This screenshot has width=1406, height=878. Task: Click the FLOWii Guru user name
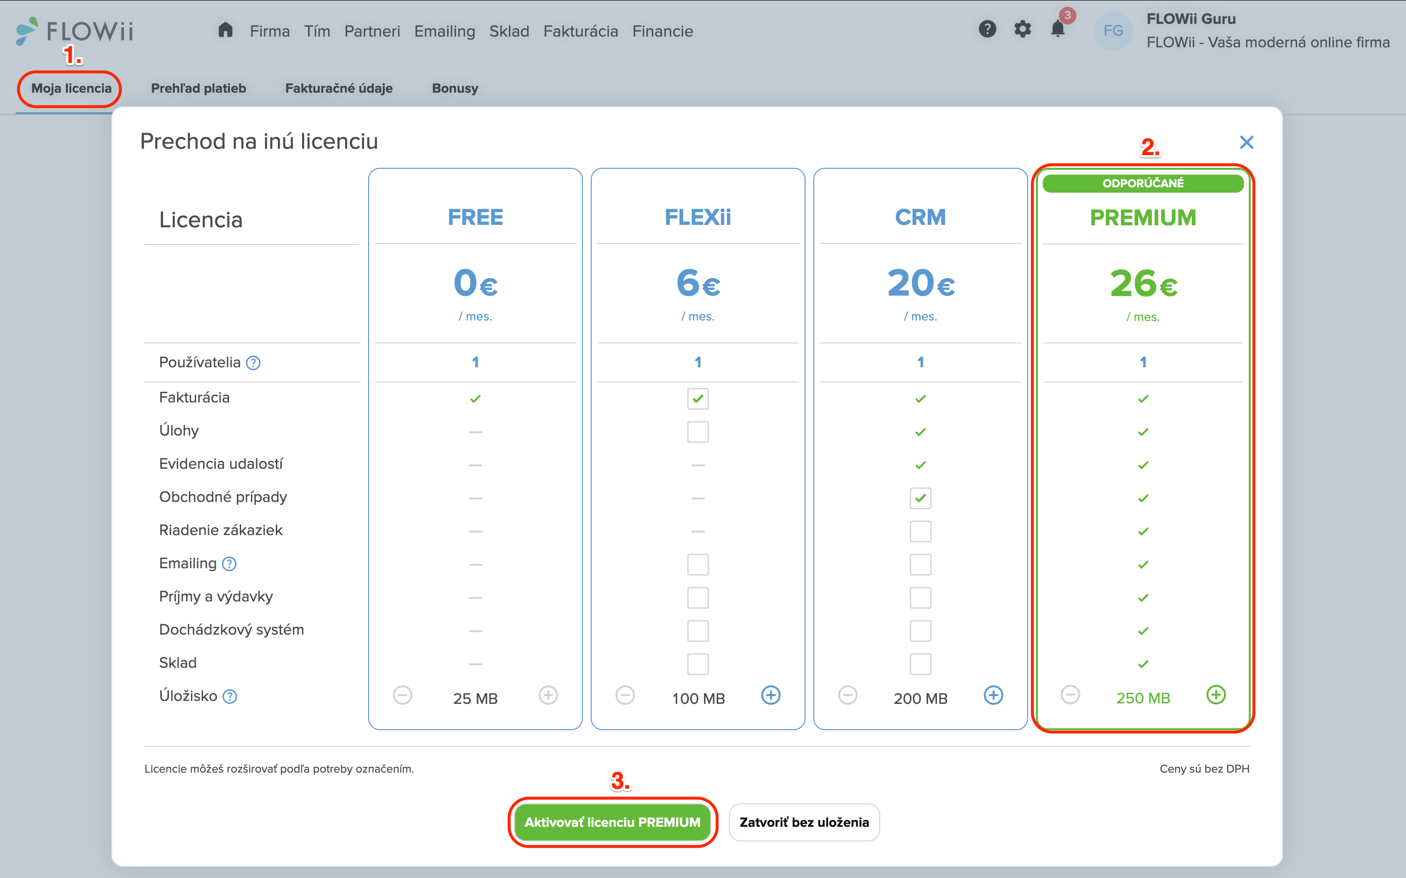pos(1191,19)
